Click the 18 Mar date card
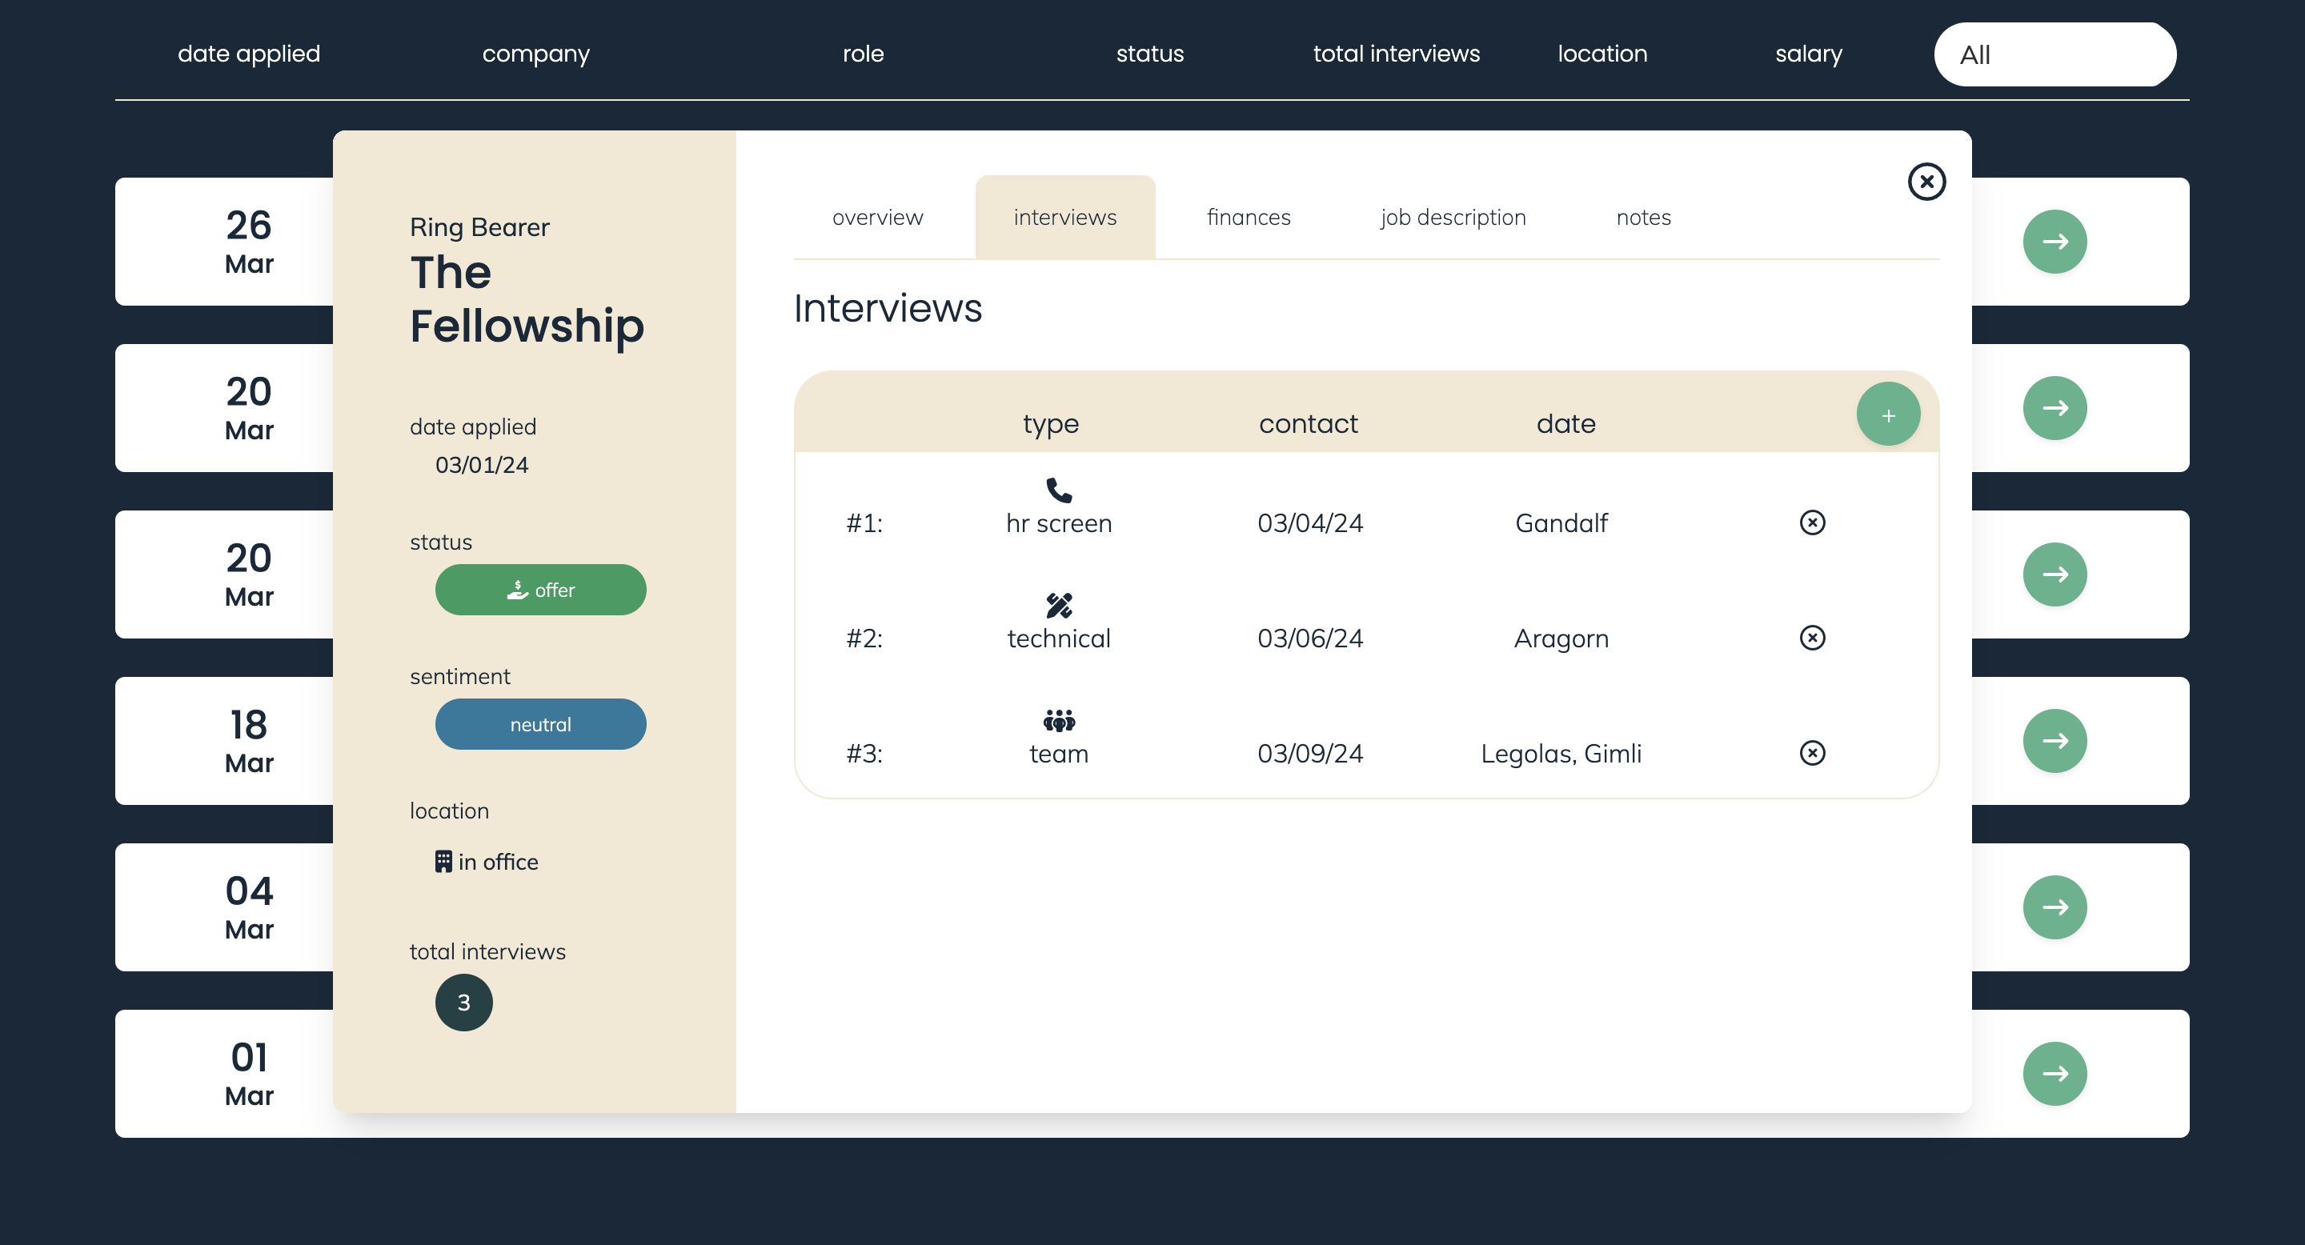This screenshot has width=2305, height=1245. (249, 741)
